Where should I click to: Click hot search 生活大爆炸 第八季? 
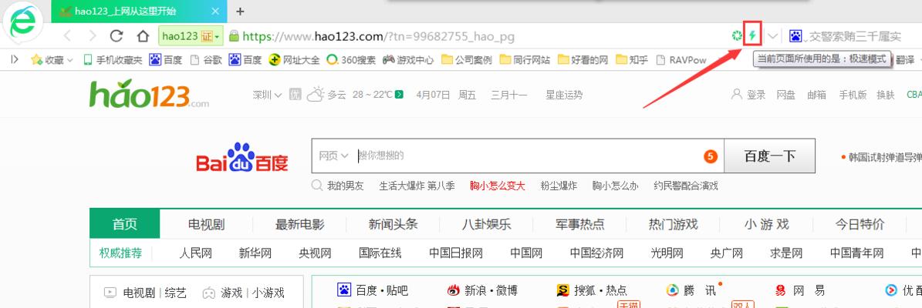417,186
